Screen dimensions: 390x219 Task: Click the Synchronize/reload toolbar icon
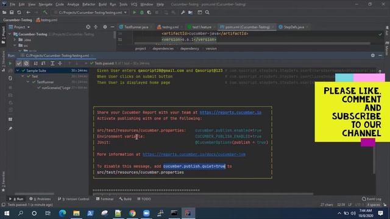coord(19,12)
